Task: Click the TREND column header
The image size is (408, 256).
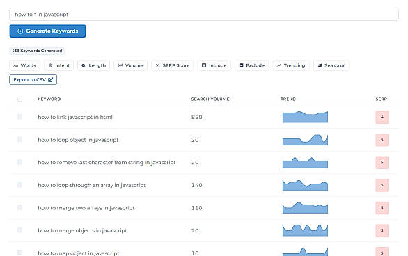Action: (288, 99)
